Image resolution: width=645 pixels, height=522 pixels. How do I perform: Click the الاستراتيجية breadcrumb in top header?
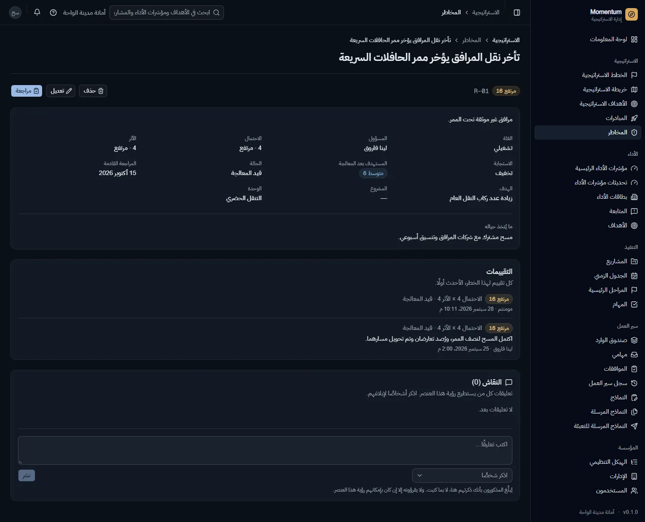tap(486, 13)
